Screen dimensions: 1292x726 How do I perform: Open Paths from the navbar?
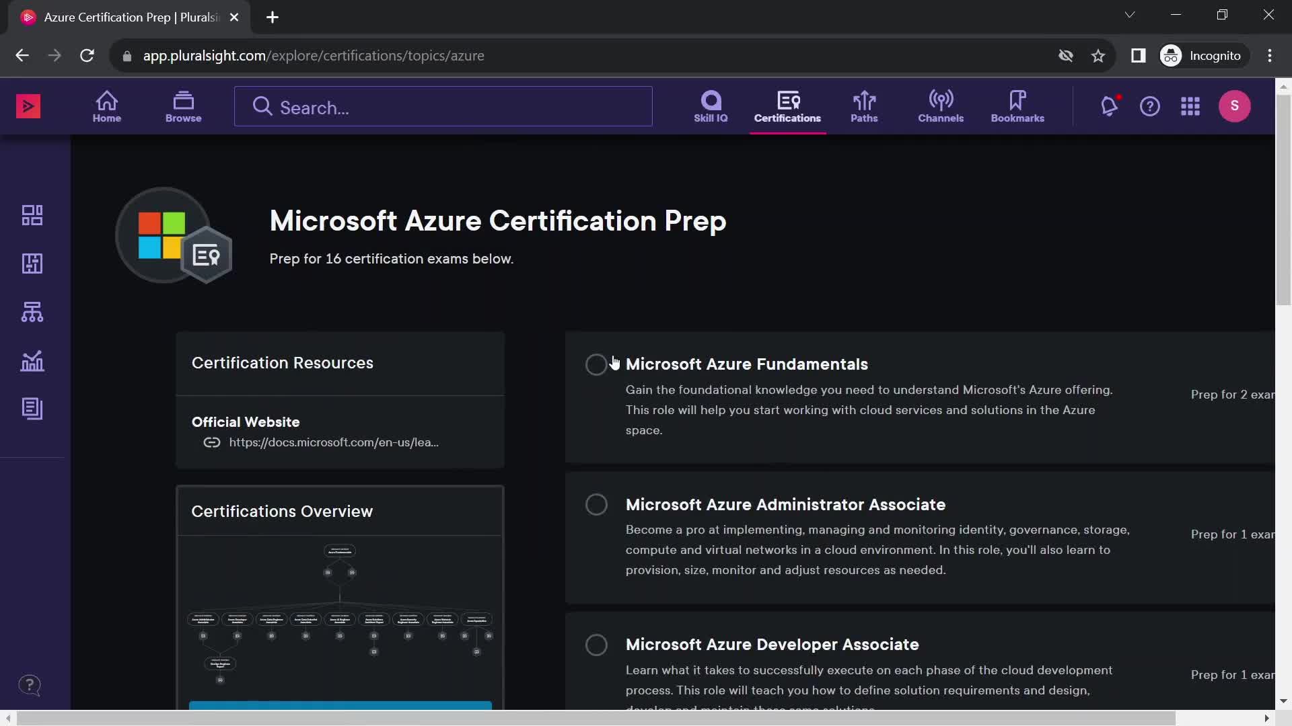pyautogui.click(x=864, y=107)
